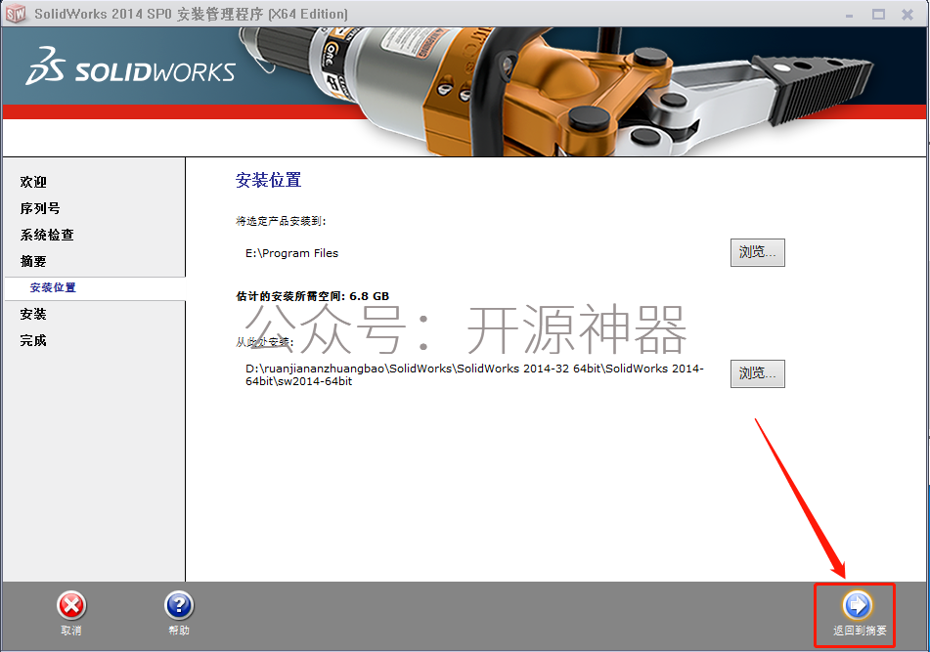930x652 pixels.
Task: Maximize the installation manager window
Action: [x=877, y=14]
